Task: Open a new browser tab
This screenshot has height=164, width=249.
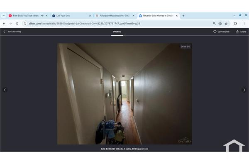Action: point(183,16)
